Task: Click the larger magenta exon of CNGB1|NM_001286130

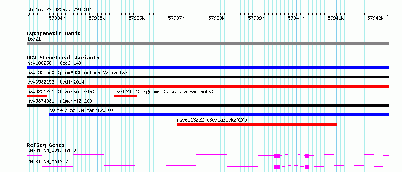Action: pyautogui.click(x=277, y=156)
